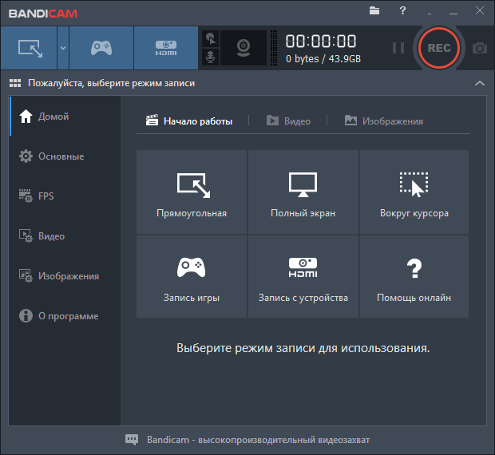Switch to game recording mode in toolbar
Viewport: 495px width, 455px height.
[101, 48]
